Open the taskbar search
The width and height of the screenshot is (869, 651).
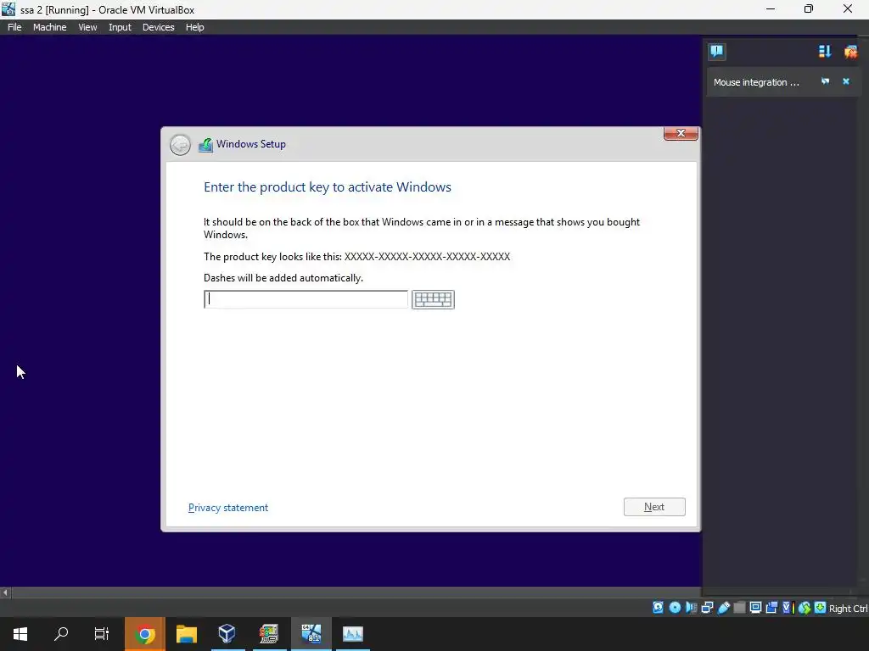[x=61, y=634]
